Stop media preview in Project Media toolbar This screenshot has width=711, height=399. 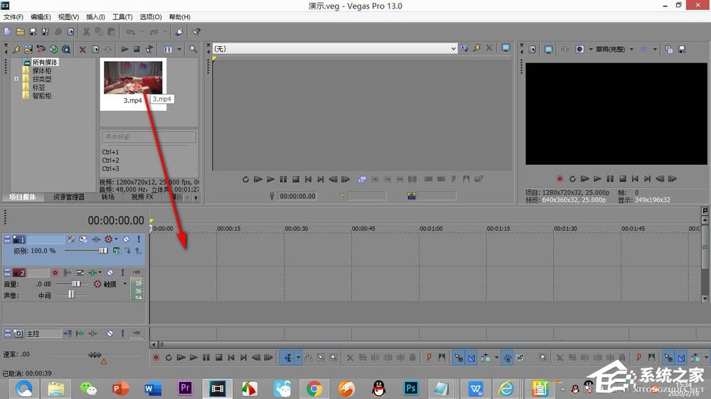(x=137, y=49)
